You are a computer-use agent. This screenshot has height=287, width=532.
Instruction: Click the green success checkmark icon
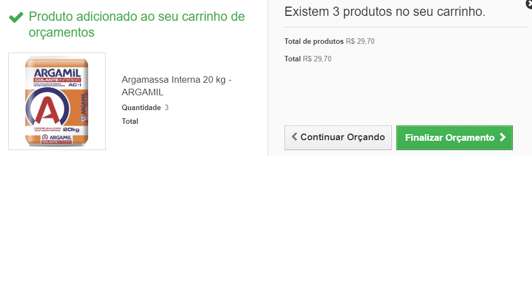tap(16, 17)
